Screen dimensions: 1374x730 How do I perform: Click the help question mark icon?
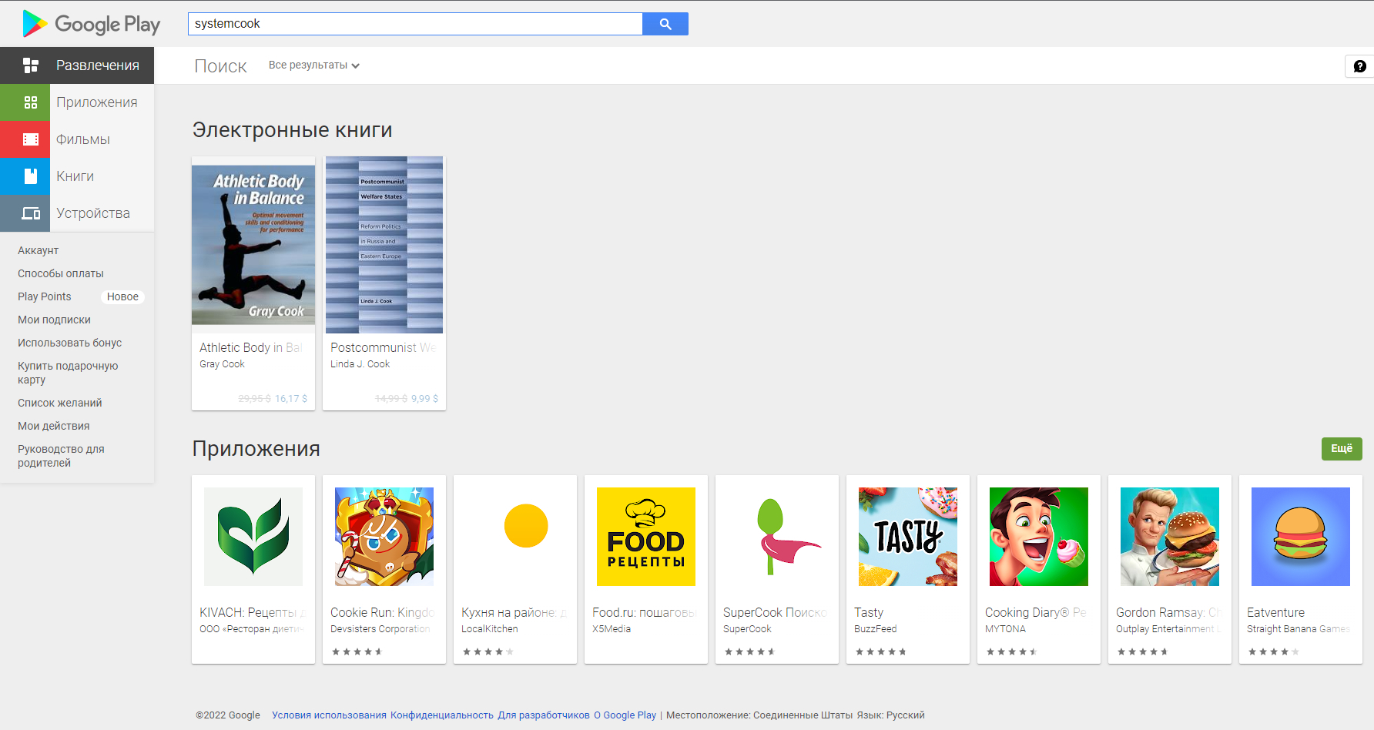click(x=1360, y=66)
